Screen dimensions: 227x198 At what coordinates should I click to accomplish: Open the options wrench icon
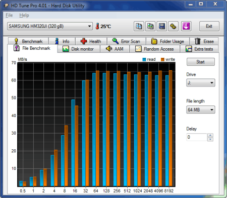pos(173,26)
